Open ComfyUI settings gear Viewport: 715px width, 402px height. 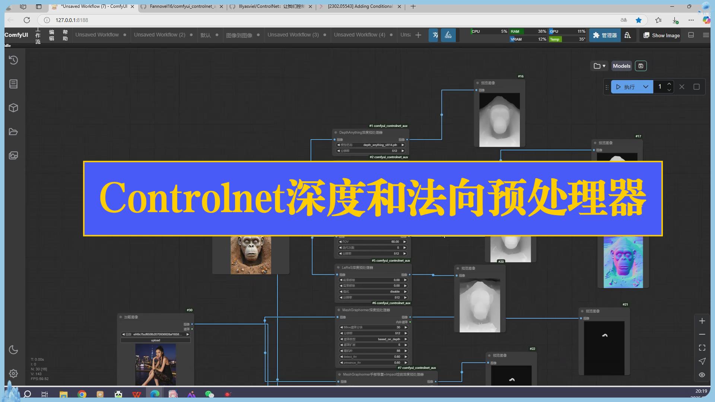tap(13, 373)
